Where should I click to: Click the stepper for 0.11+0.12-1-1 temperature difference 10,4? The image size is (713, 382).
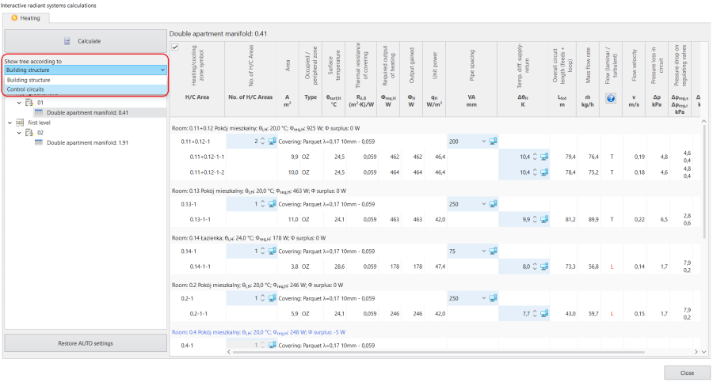pyautogui.click(x=535, y=157)
